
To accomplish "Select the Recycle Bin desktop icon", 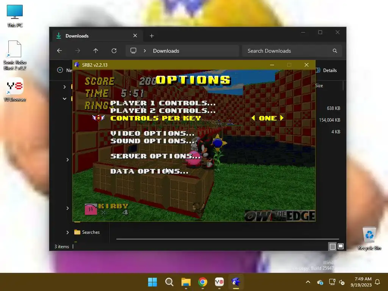I will [x=369, y=239].
